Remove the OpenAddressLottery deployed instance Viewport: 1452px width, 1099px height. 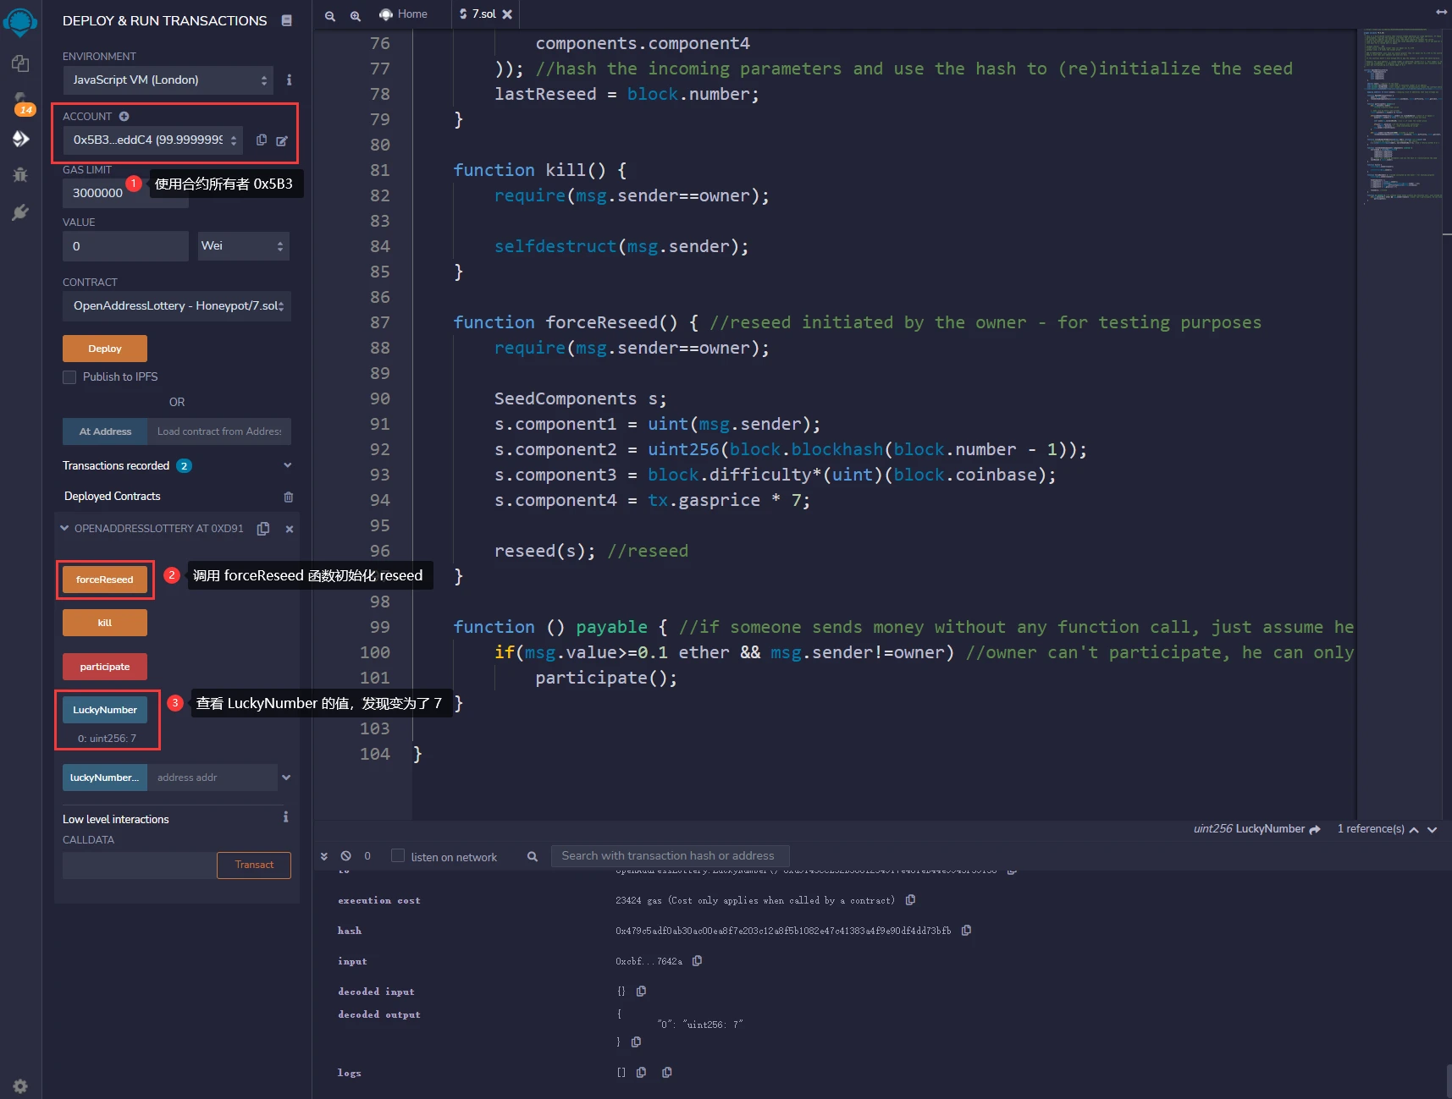pyautogui.click(x=290, y=529)
